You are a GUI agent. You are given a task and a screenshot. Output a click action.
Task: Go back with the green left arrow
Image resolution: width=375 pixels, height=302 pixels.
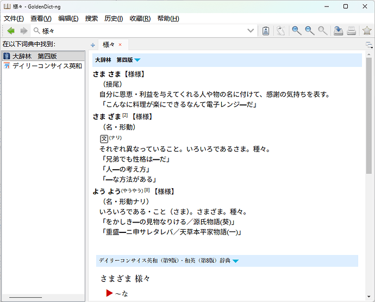(x=11, y=30)
